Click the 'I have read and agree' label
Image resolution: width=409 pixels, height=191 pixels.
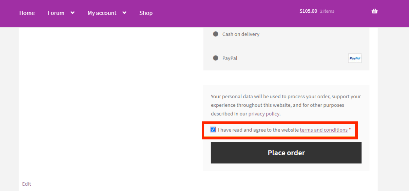point(258,130)
